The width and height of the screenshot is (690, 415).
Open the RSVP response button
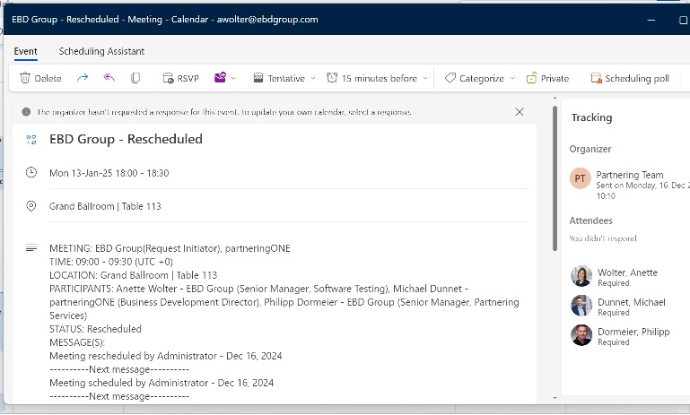pyautogui.click(x=181, y=78)
